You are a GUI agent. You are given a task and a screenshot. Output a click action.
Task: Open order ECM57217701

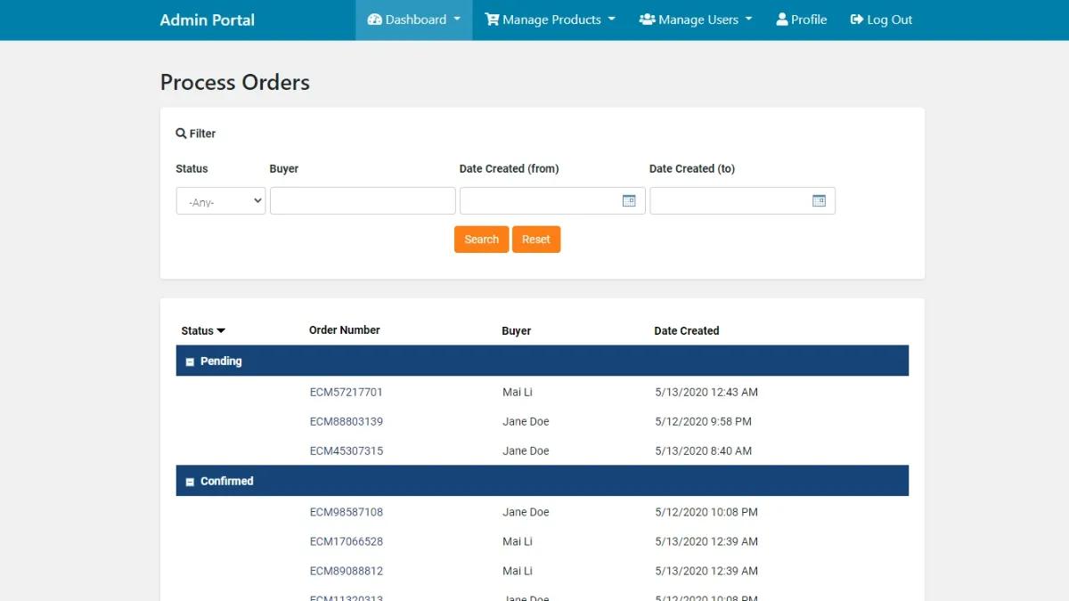[346, 392]
